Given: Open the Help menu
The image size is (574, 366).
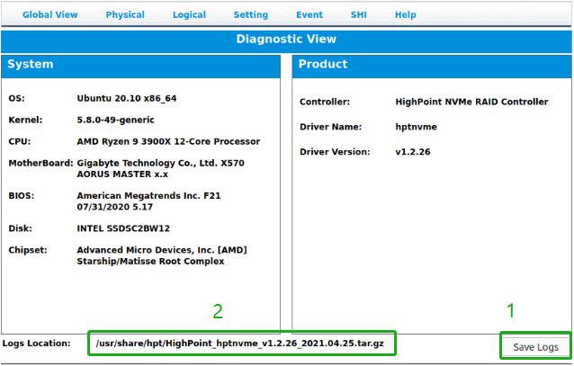Looking at the screenshot, I should pyautogui.click(x=405, y=15).
